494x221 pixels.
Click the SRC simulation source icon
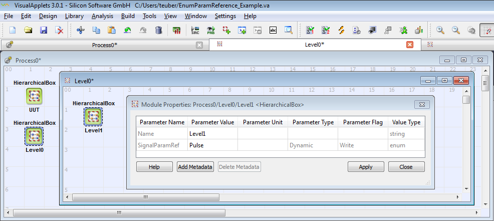[x=195, y=30]
